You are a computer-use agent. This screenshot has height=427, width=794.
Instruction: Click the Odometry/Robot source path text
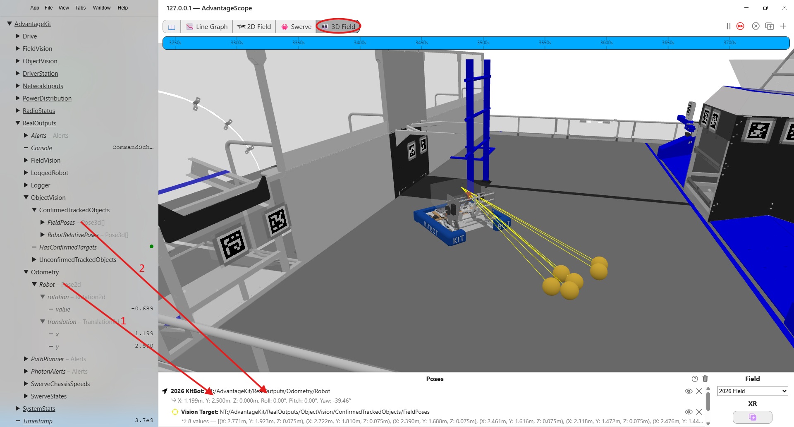tap(268, 391)
